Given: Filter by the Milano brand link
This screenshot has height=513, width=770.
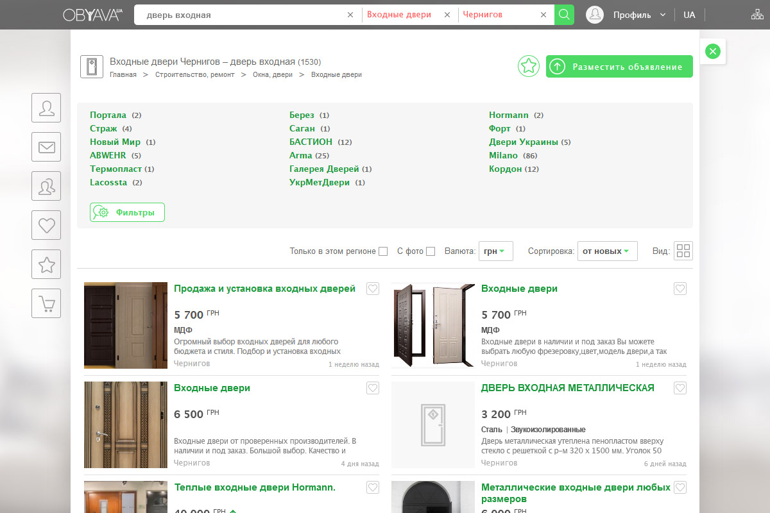Looking at the screenshot, I should (x=503, y=155).
